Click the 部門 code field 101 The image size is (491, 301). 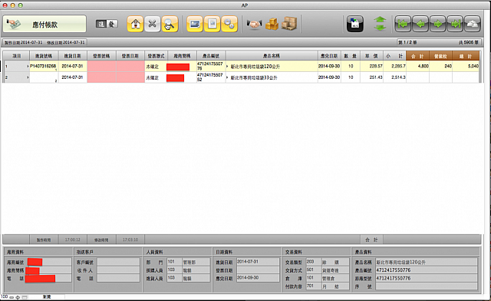click(174, 262)
